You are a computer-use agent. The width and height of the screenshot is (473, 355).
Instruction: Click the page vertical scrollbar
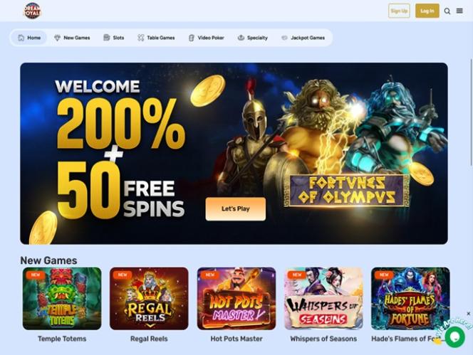pos(471,112)
